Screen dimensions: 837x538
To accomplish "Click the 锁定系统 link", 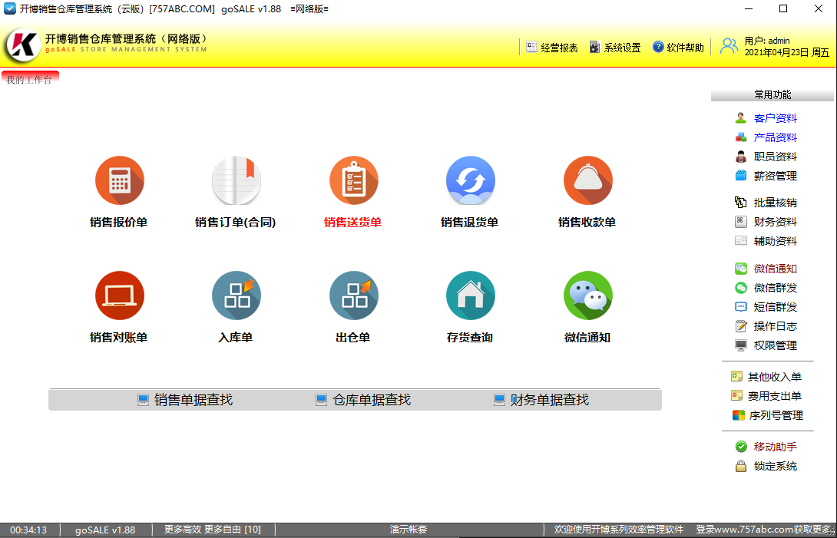I will [x=775, y=466].
